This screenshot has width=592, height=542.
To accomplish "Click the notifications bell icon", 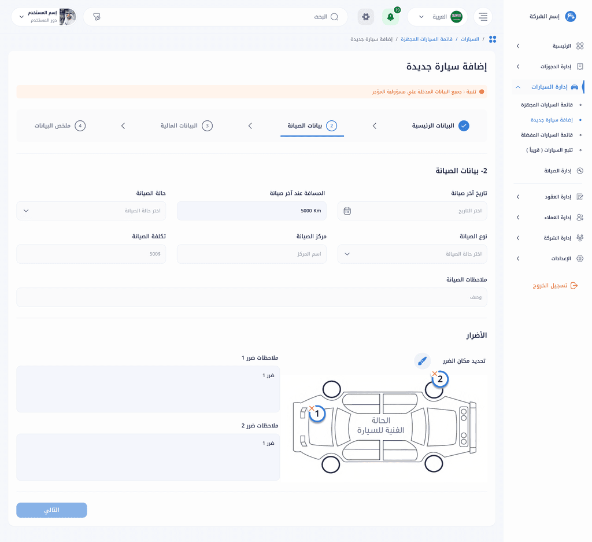I will [391, 17].
